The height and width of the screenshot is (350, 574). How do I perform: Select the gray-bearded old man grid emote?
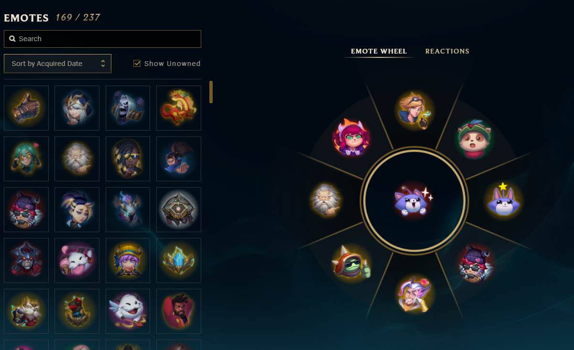[x=77, y=159]
